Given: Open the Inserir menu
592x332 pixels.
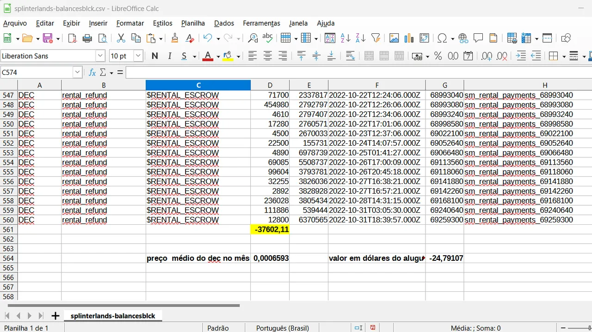Looking at the screenshot, I should tap(98, 23).
